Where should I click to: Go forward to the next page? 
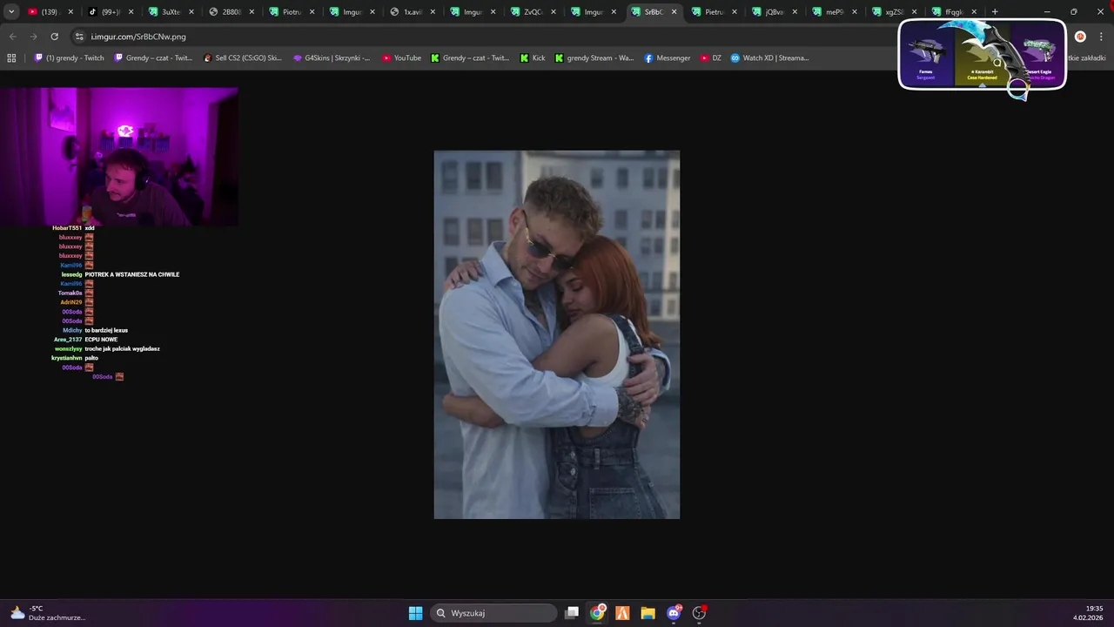pyautogui.click(x=33, y=37)
